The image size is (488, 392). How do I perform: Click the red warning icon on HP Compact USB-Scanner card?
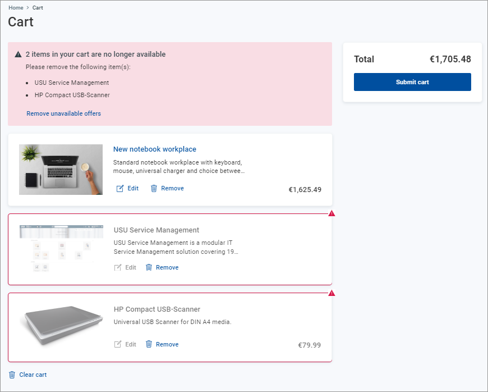(x=332, y=293)
